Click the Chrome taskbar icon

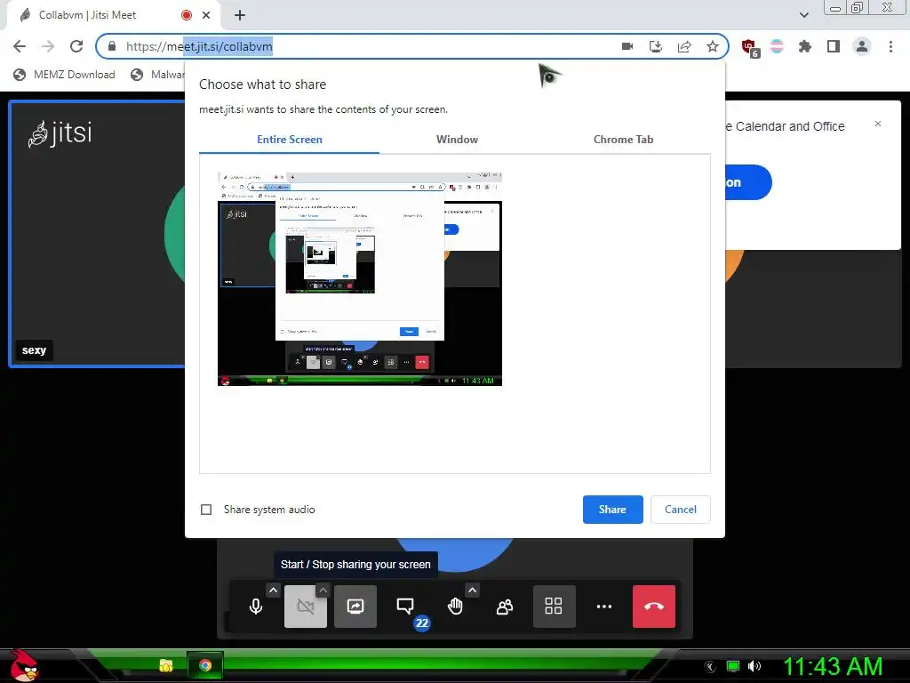click(x=205, y=665)
